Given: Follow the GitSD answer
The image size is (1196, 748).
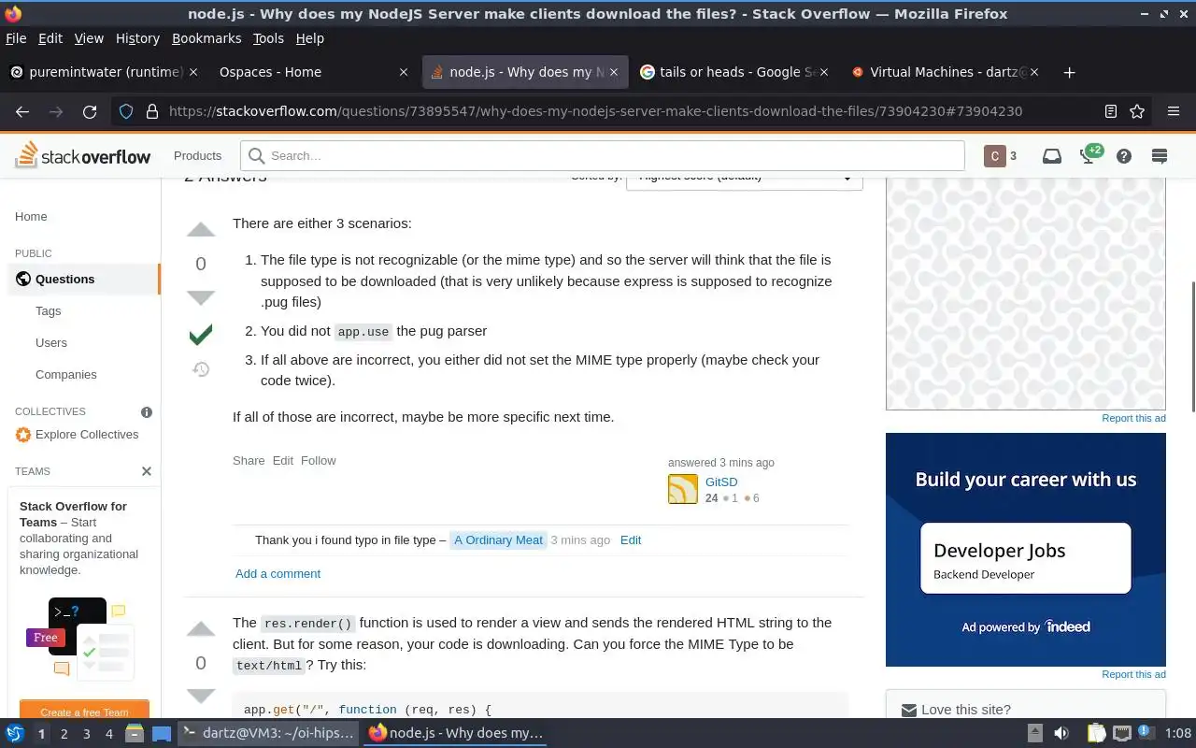Looking at the screenshot, I should pyautogui.click(x=318, y=460).
